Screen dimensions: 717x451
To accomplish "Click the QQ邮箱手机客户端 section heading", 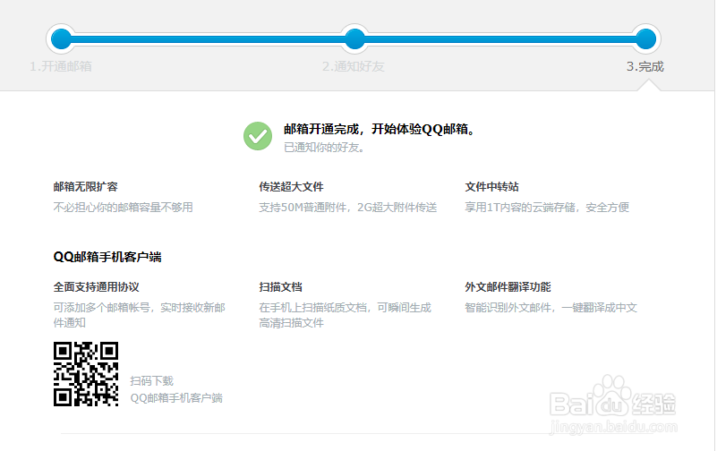I will [x=107, y=257].
